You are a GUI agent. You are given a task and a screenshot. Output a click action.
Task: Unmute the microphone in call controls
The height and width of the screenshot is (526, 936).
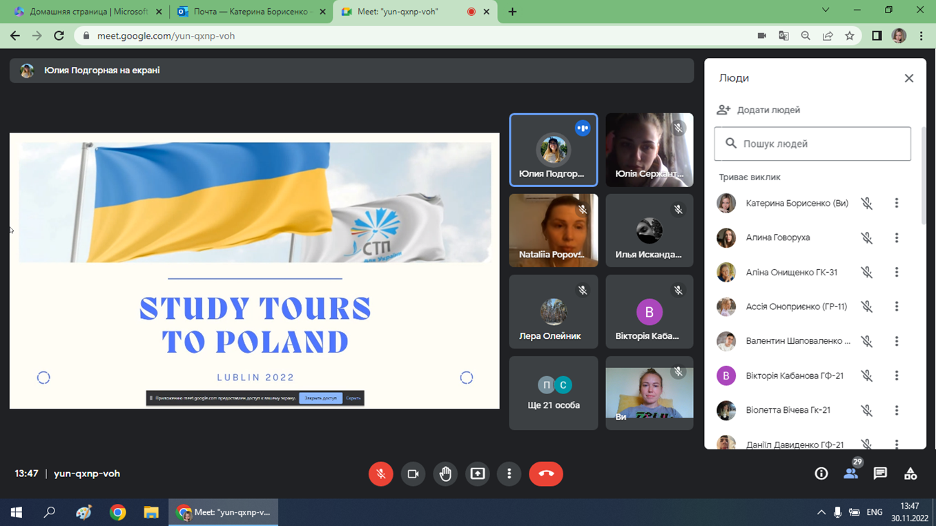(x=380, y=474)
